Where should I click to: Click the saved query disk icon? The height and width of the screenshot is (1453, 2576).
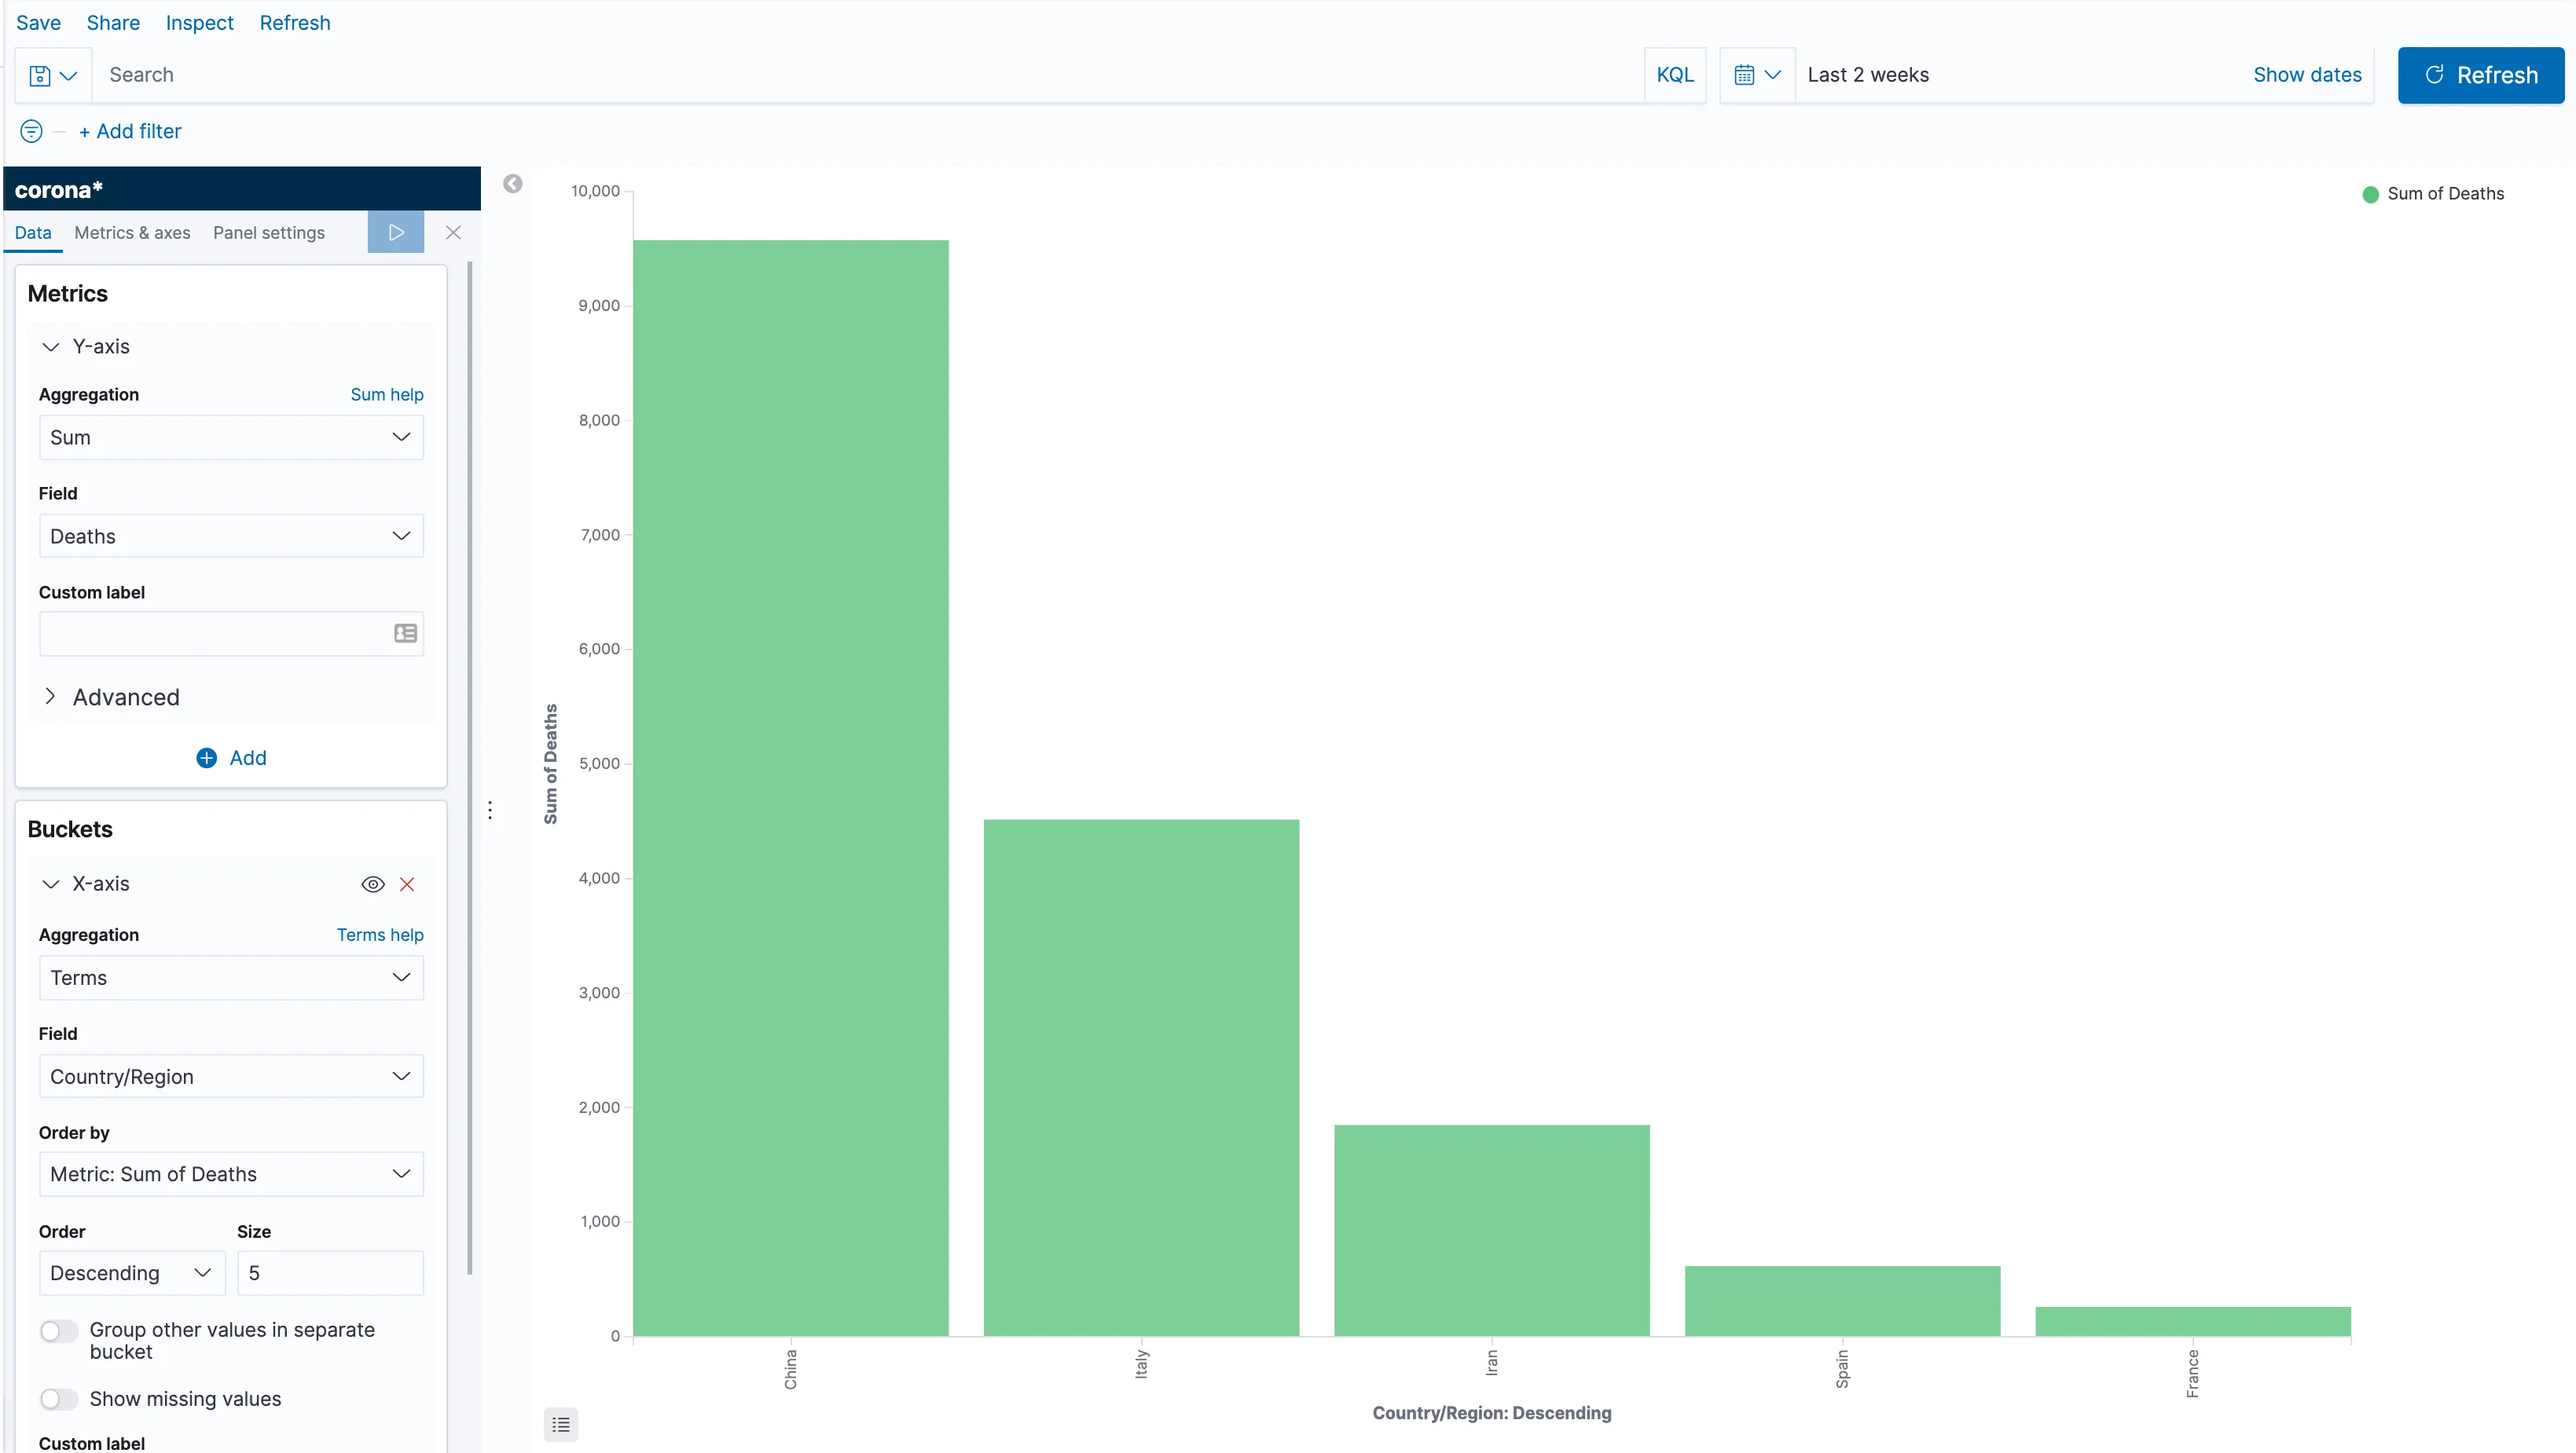pos(41,76)
